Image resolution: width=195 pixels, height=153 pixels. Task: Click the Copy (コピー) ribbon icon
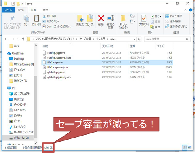coord(26,18)
